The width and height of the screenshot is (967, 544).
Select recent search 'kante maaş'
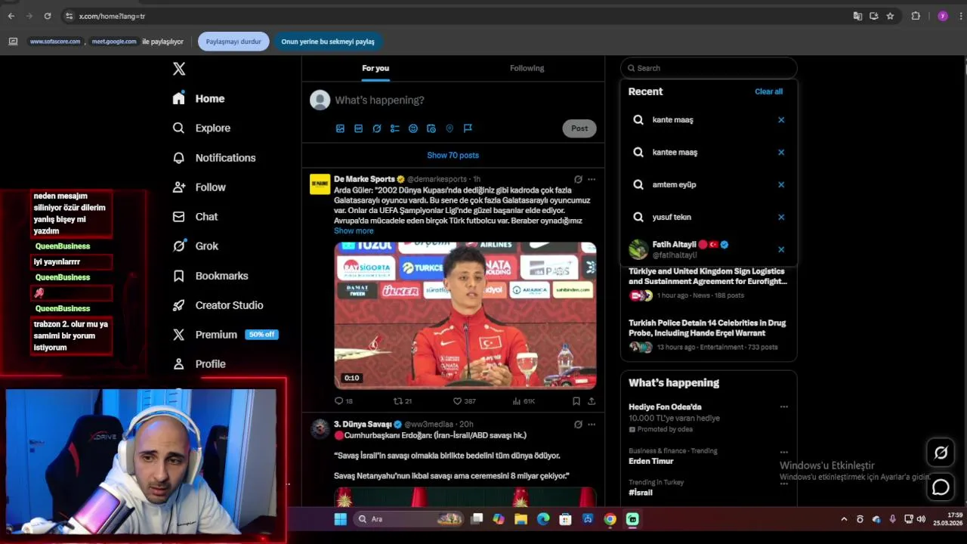(x=709, y=119)
